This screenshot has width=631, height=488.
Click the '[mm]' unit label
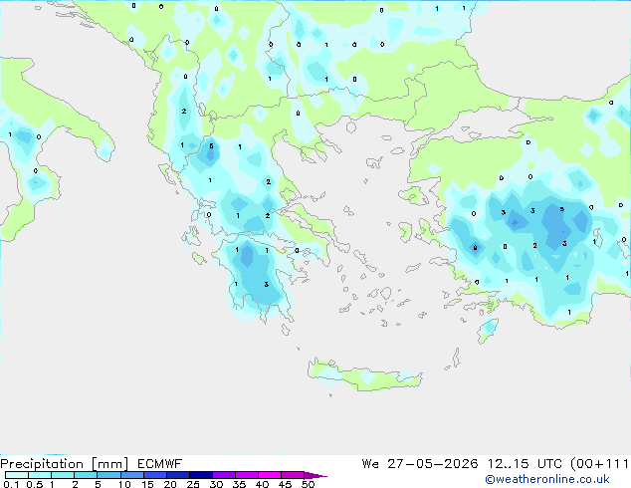109,464
